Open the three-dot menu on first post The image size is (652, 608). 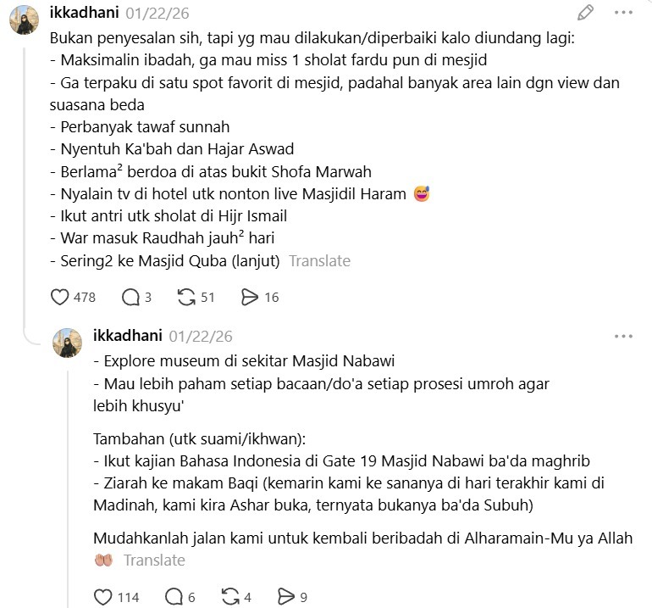623,13
